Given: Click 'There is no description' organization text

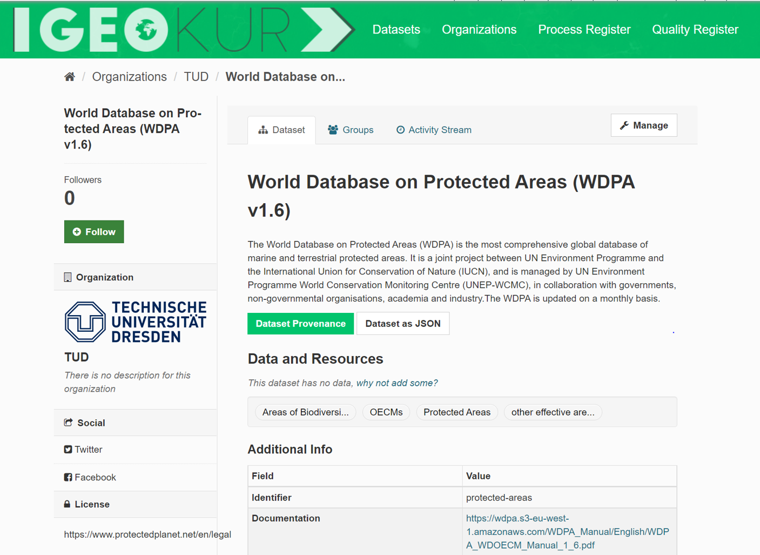Looking at the screenshot, I should tap(127, 382).
